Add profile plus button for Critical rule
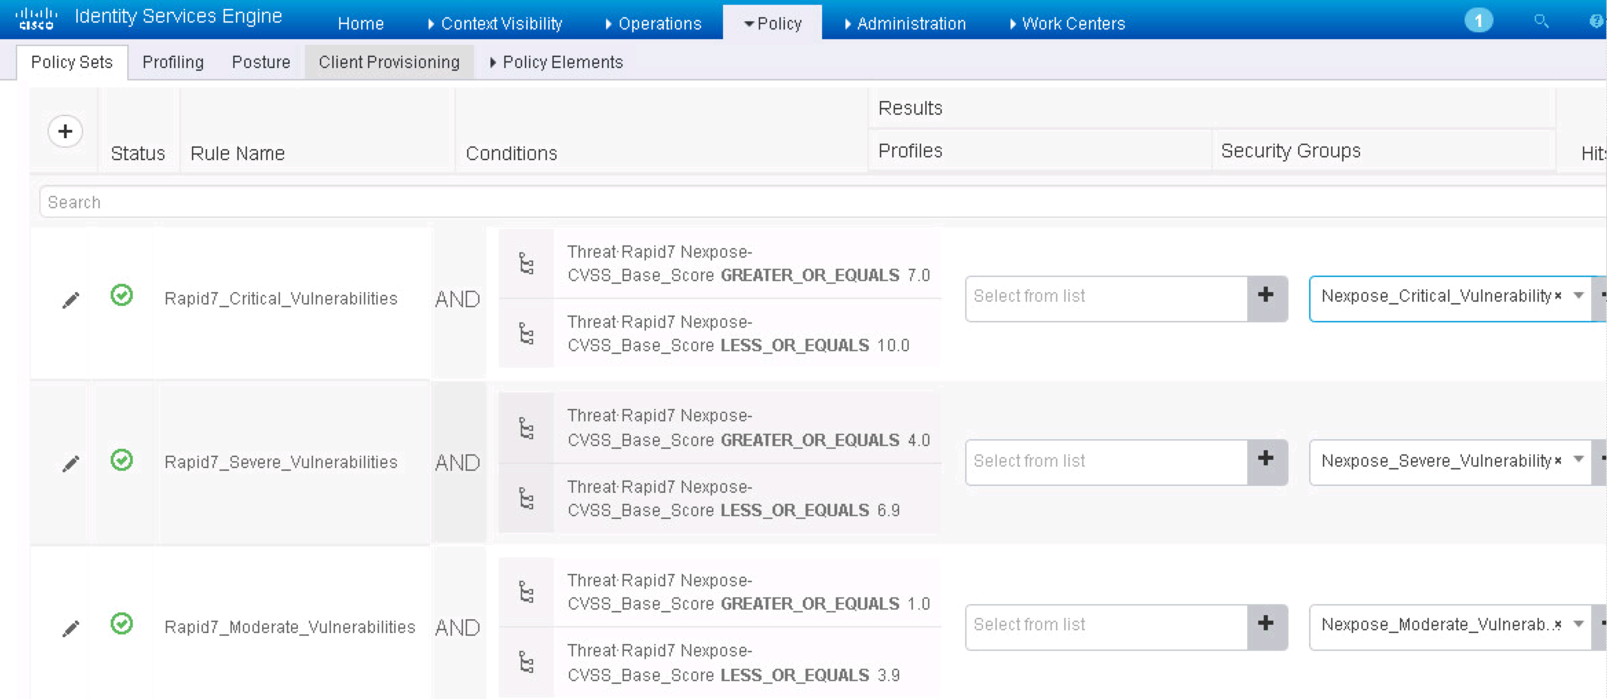Image resolution: width=1607 pixels, height=699 pixels. (x=1266, y=296)
